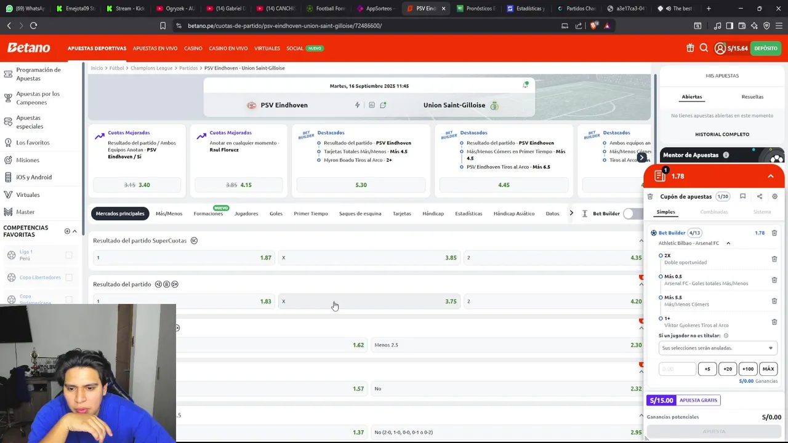Collapse Athletic Bilbao - Arsenal FC selections
This screenshot has height=443, width=788.
[728, 243]
